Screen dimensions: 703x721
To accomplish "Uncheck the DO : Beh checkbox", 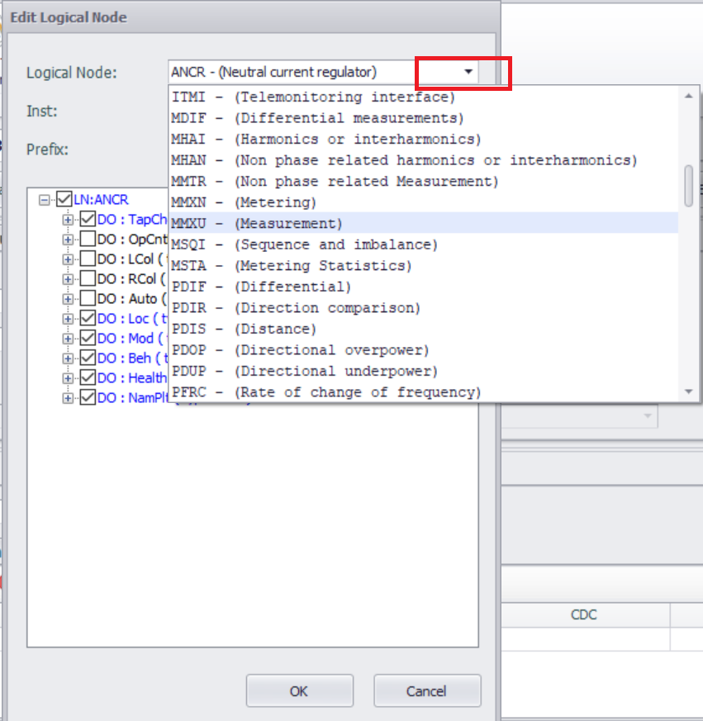I will (87, 358).
